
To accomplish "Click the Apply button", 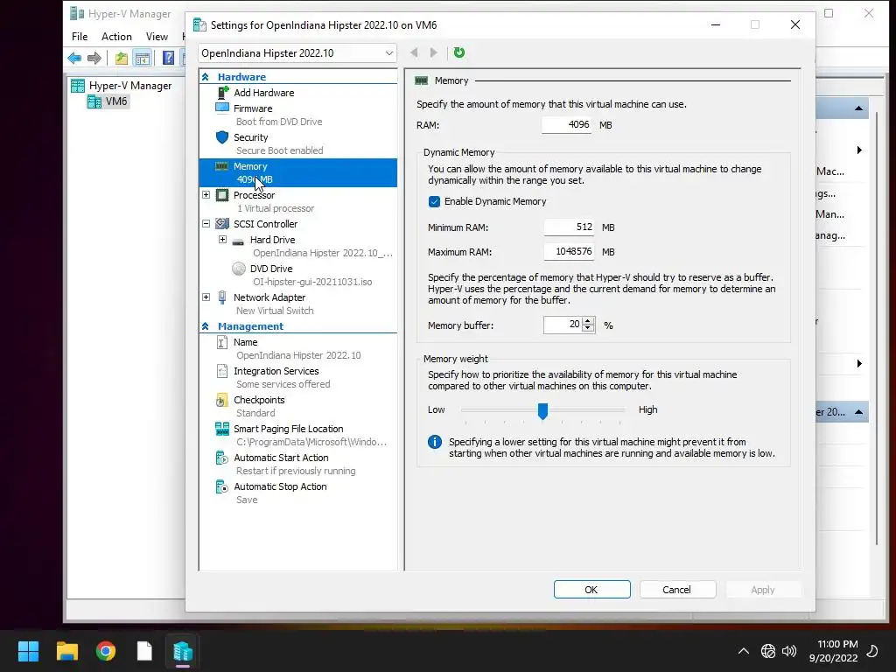I will click(x=763, y=590).
